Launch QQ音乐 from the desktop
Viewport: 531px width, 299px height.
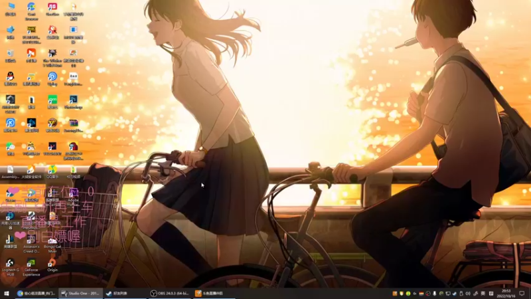[52, 172]
